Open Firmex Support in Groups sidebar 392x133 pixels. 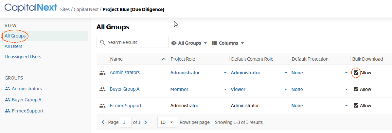click(x=27, y=111)
